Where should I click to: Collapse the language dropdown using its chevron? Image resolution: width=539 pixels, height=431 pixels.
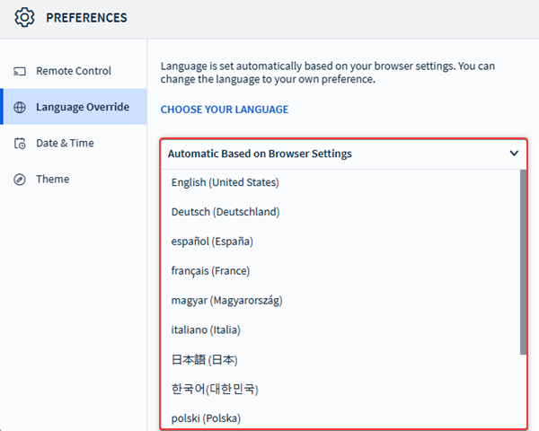[x=514, y=154]
